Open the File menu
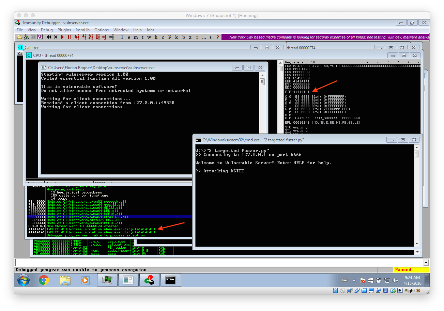Image resolution: width=444 pixels, height=311 pixels. click(20, 30)
